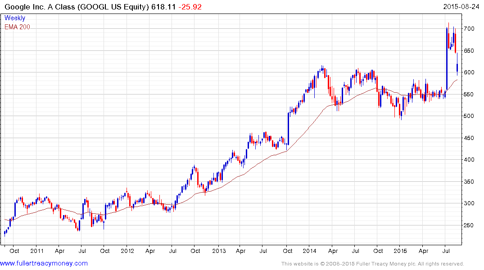484x270 pixels.
Task: Click the 2011 year label on time axis
Action: tap(37, 251)
